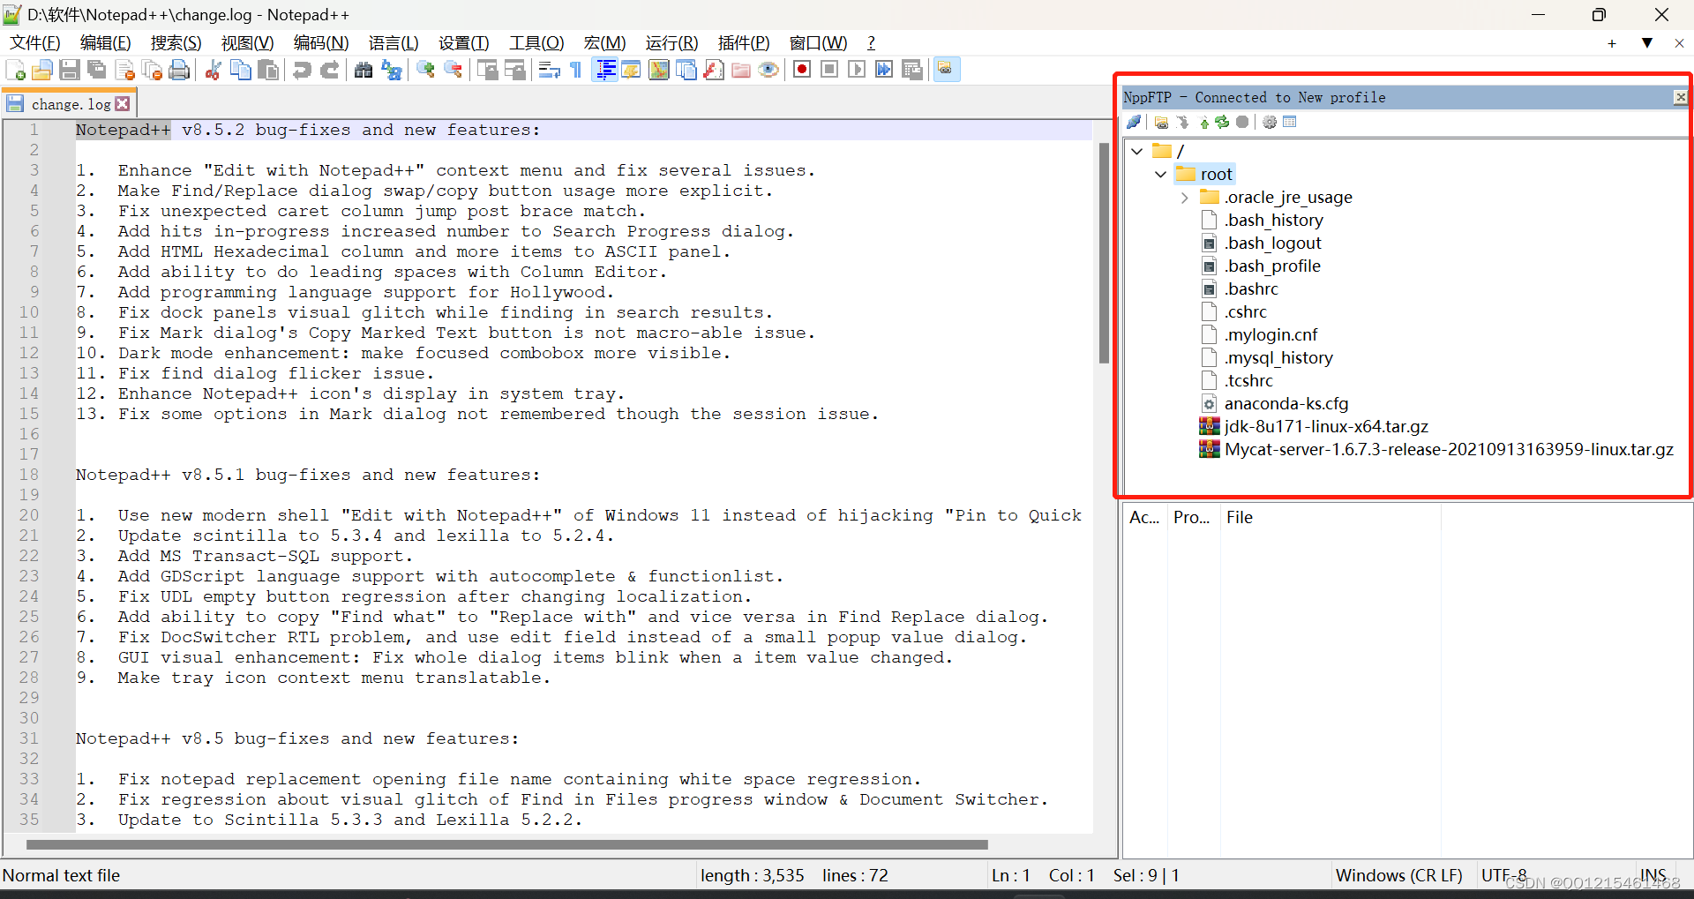Click the Paste toolbar icon
Screen dimensions: 1694x899
[x=268, y=70]
